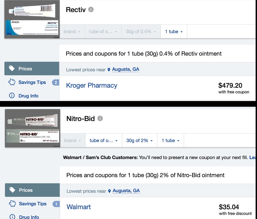Open the Rectiv '1 tube' quantity dropdown
Image resolution: width=257 pixels, height=219 pixels.
(174, 32)
